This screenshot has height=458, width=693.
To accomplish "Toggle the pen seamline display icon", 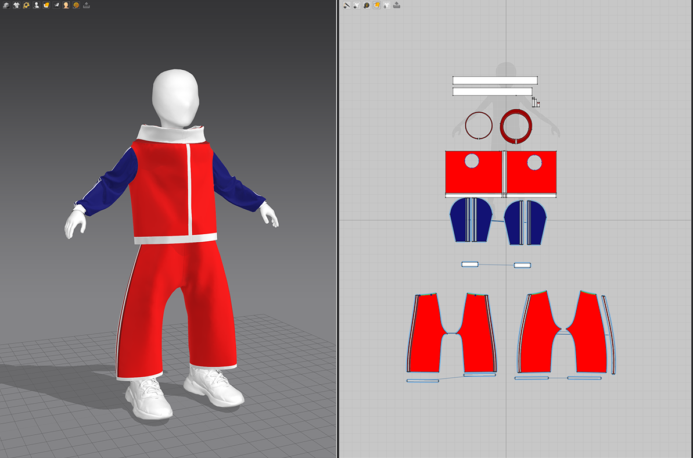I will click(347, 5).
